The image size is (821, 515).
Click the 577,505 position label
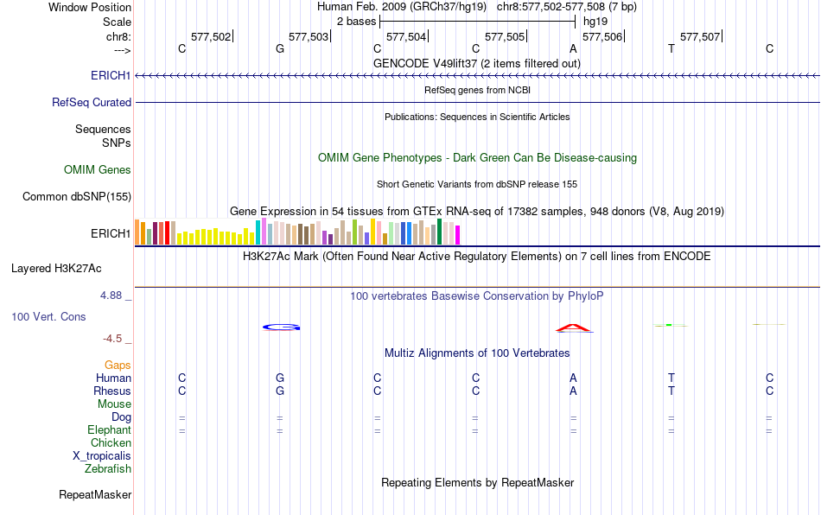coord(505,36)
